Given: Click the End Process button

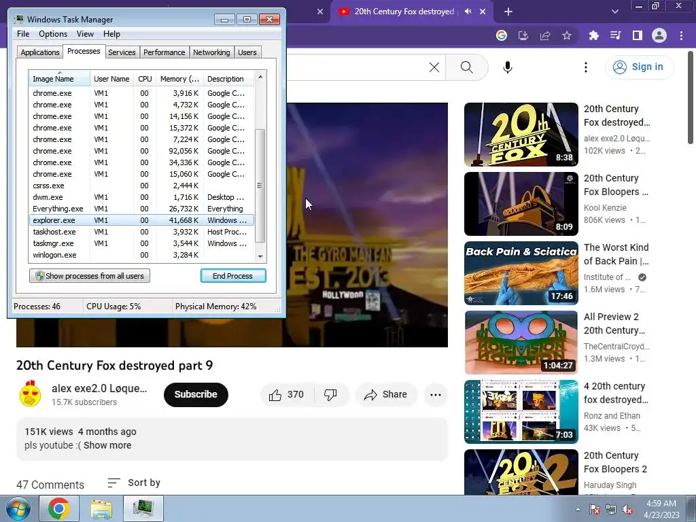Looking at the screenshot, I should (x=233, y=276).
